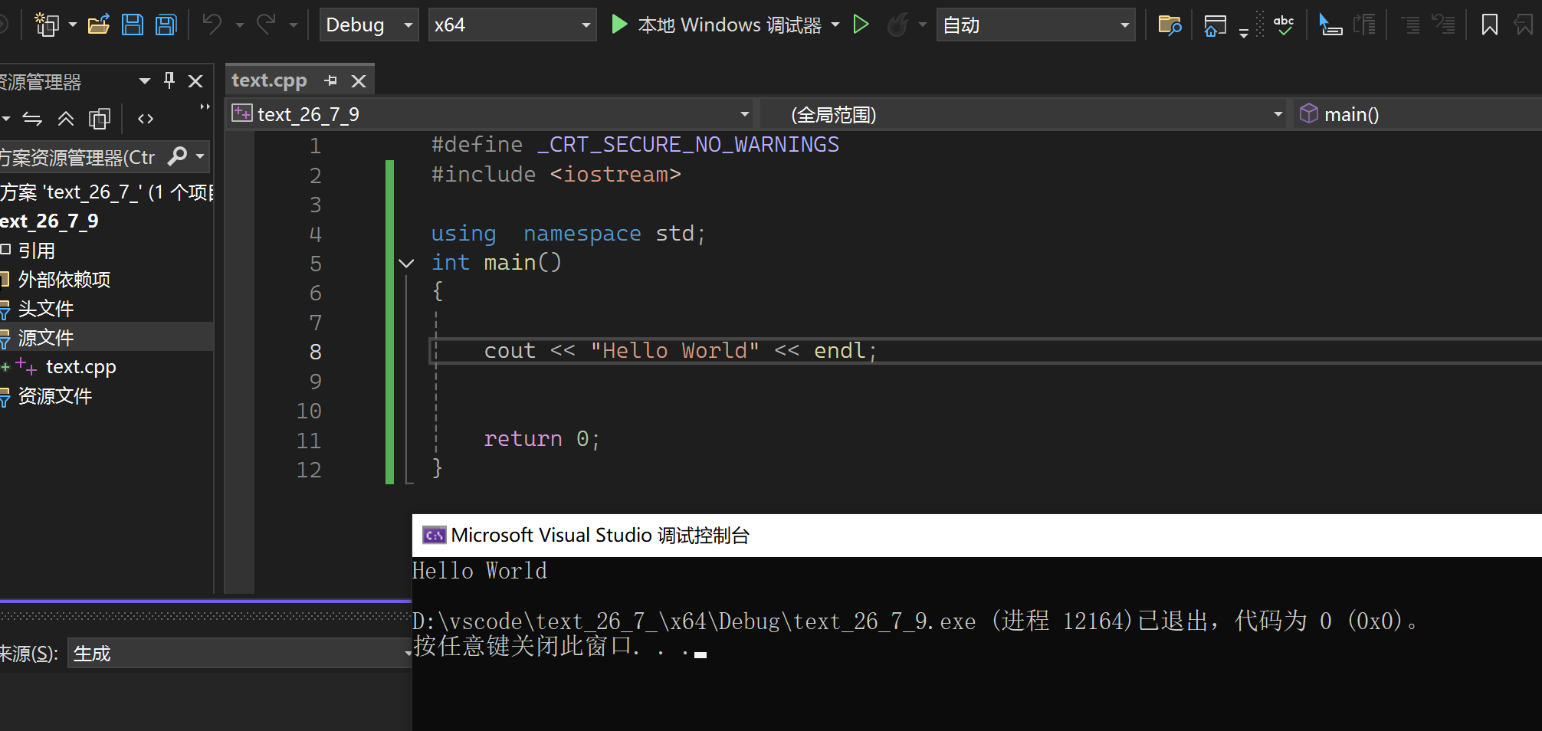
Task: Open the Debug configuration dropdown
Action: [369, 25]
